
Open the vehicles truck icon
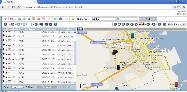point(19,19)
